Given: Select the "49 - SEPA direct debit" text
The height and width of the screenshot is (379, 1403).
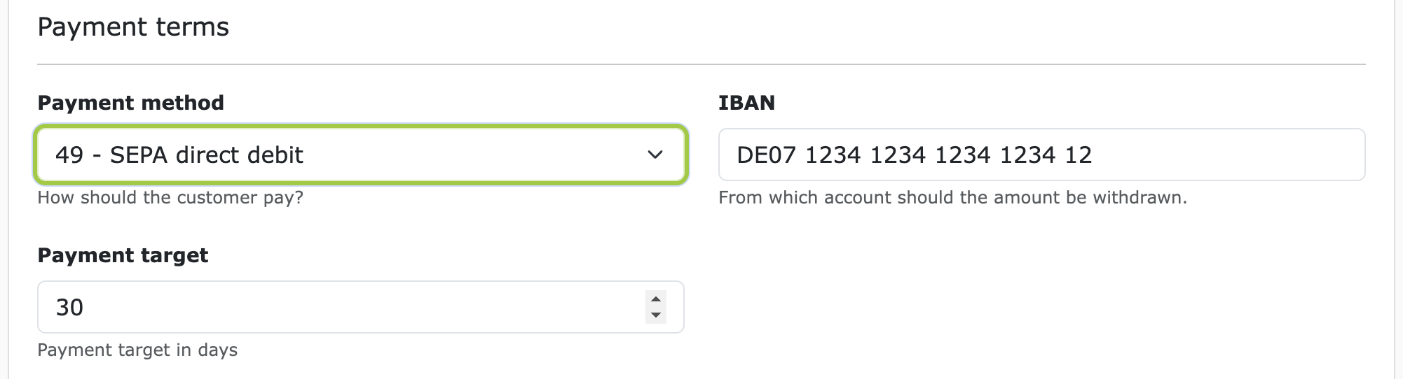Looking at the screenshot, I should click(x=179, y=155).
